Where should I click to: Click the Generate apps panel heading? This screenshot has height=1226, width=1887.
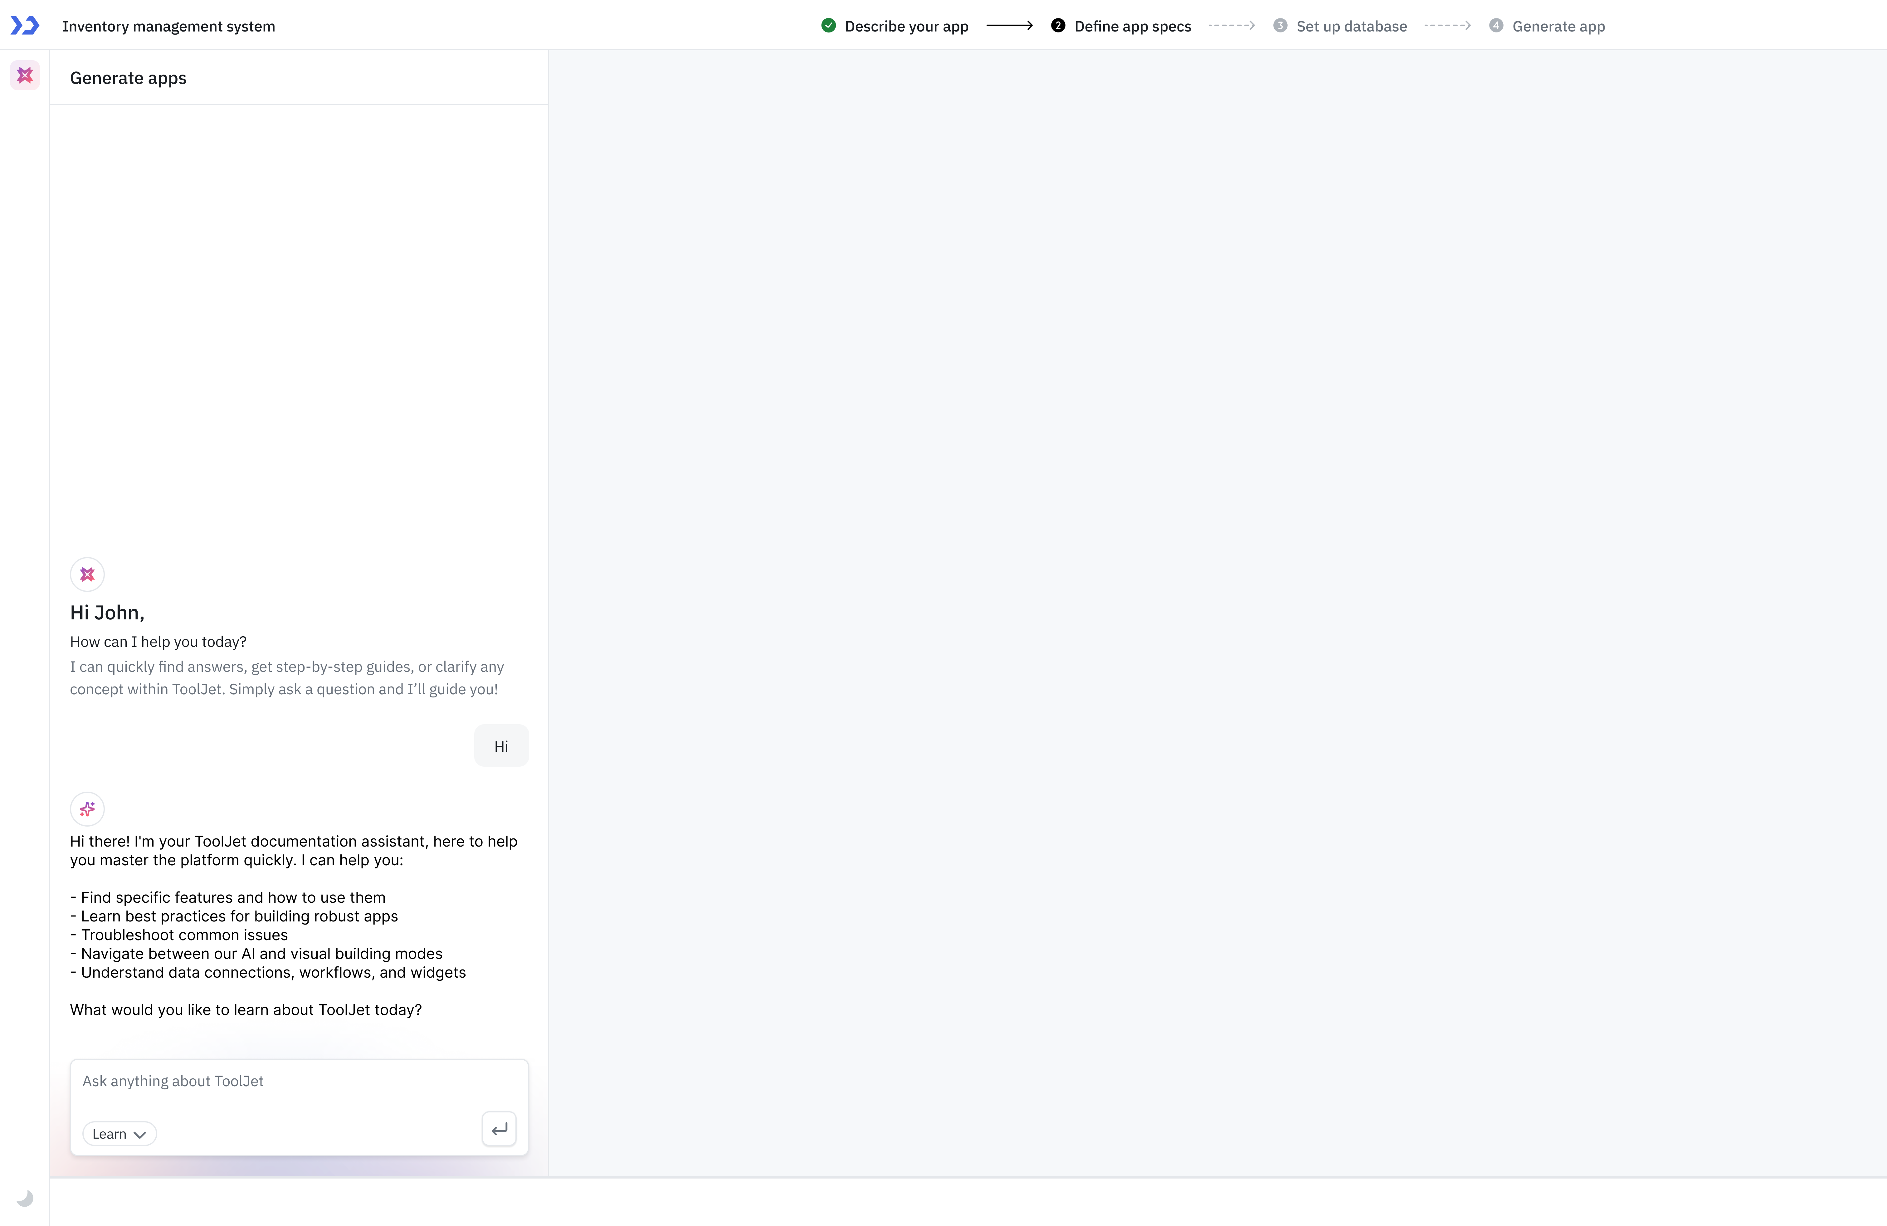coord(128,78)
